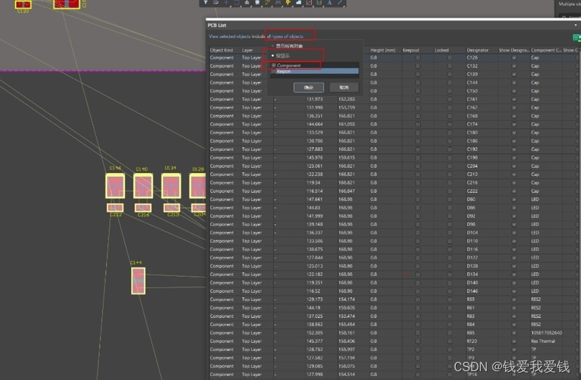Choose the Place Line tool in toolbar
The image size is (581, 380).
click(x=340, y=2)
